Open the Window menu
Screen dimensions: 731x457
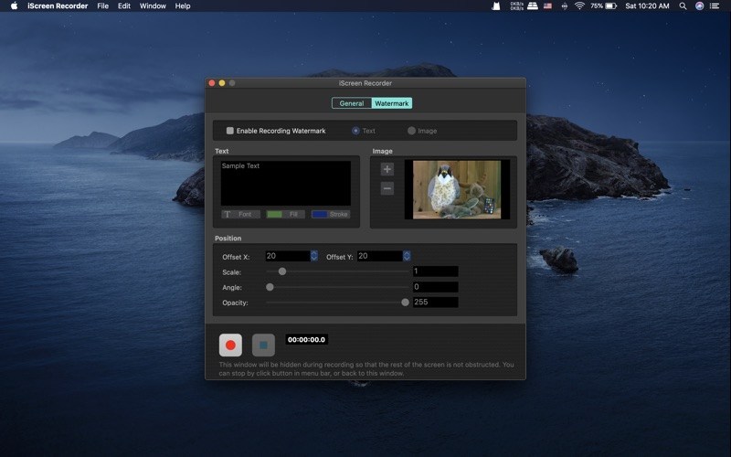pyautogui.click(x=153, y=5)
